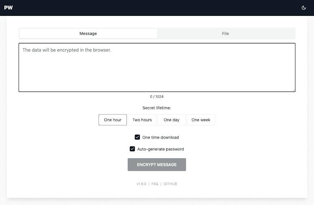Open the Message tab
This screenshot has height=205, width=314.
pyautogui.click(x=88, y=33)
